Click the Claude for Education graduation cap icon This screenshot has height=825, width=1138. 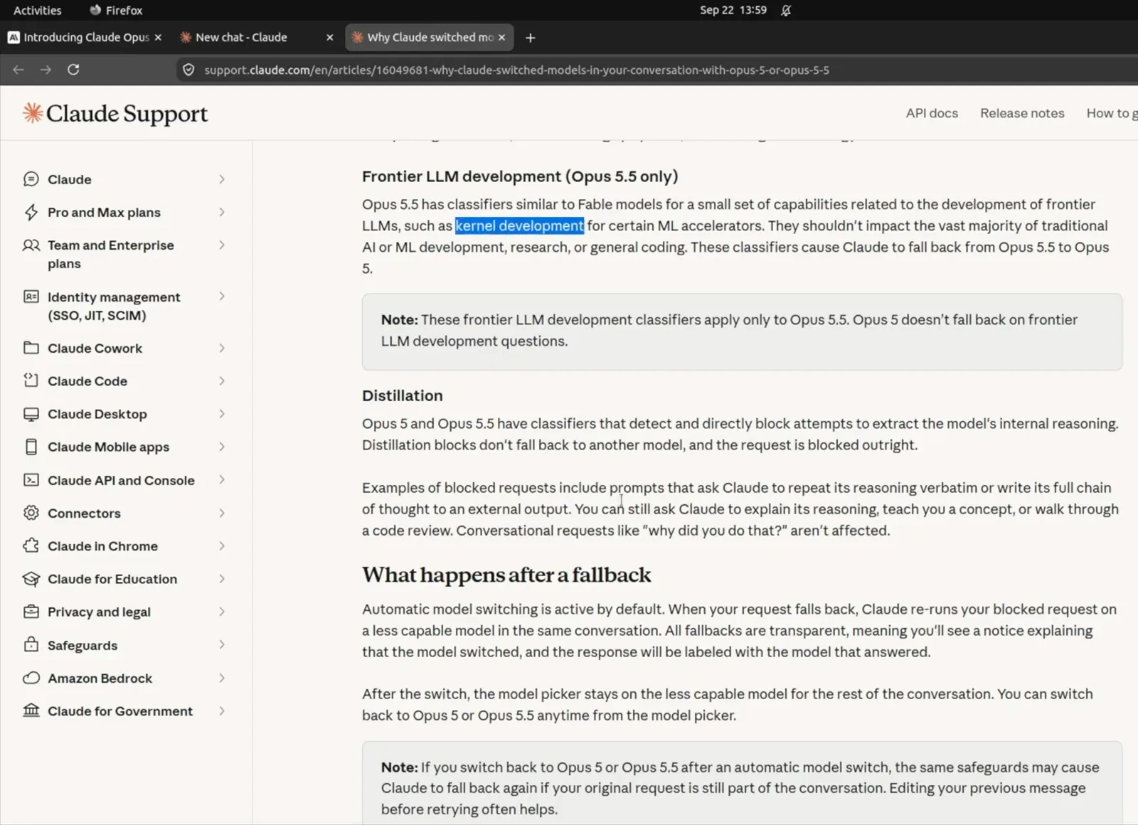31,579
